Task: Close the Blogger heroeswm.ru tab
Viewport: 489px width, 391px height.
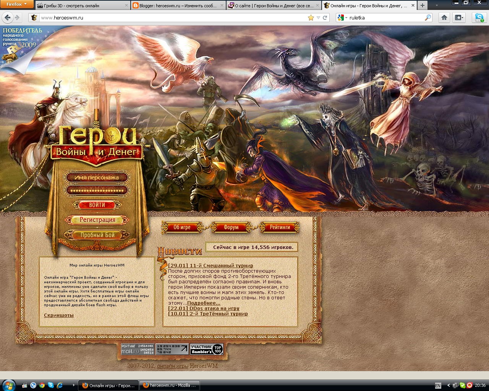Action: point(222,6)
